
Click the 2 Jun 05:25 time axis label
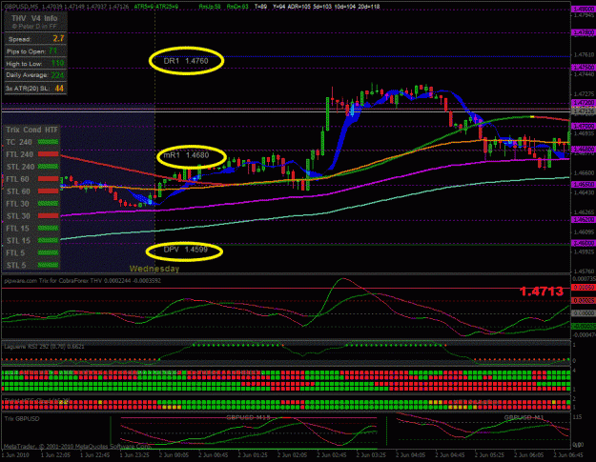coord(489,454)
